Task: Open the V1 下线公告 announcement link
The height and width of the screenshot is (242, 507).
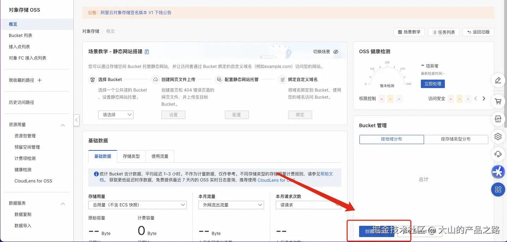Action: [136, 13]
